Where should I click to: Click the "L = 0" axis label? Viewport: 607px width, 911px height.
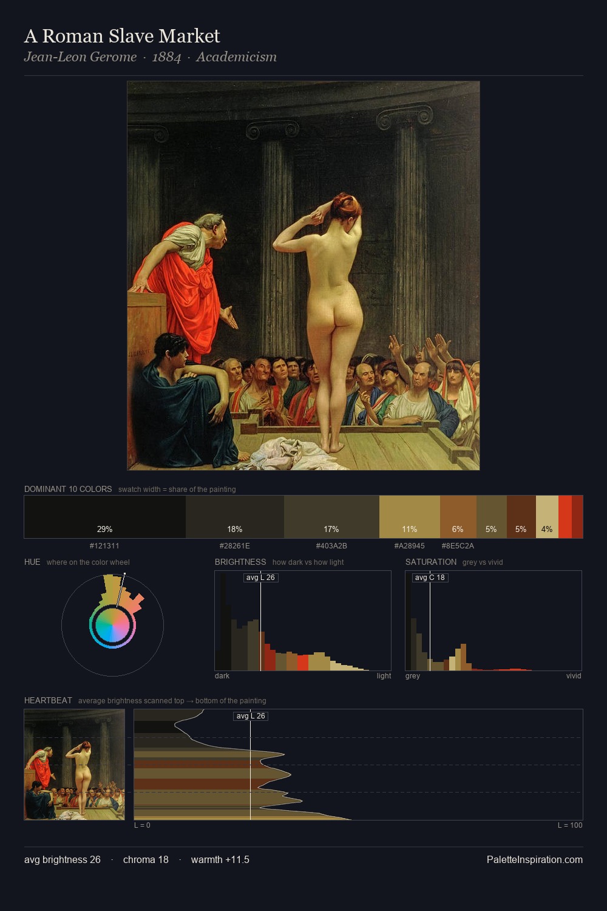[x=142, y=825]
